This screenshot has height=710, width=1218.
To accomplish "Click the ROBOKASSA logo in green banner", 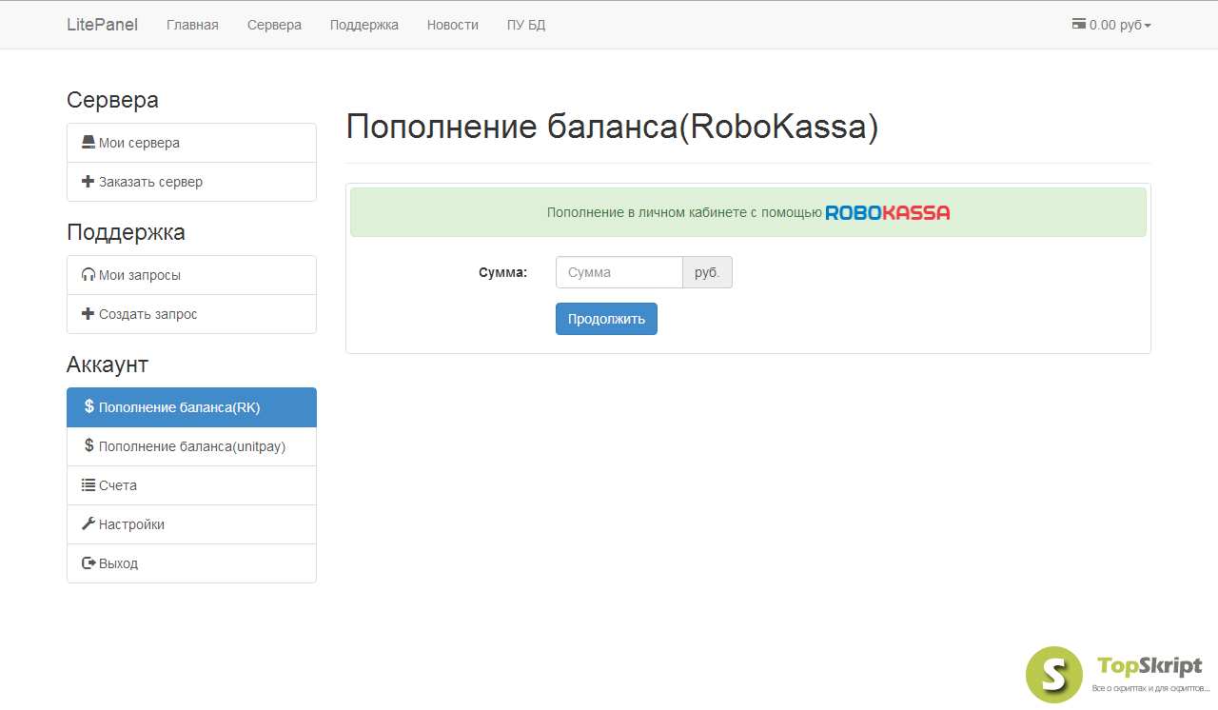I will click(x=888, y=212).
